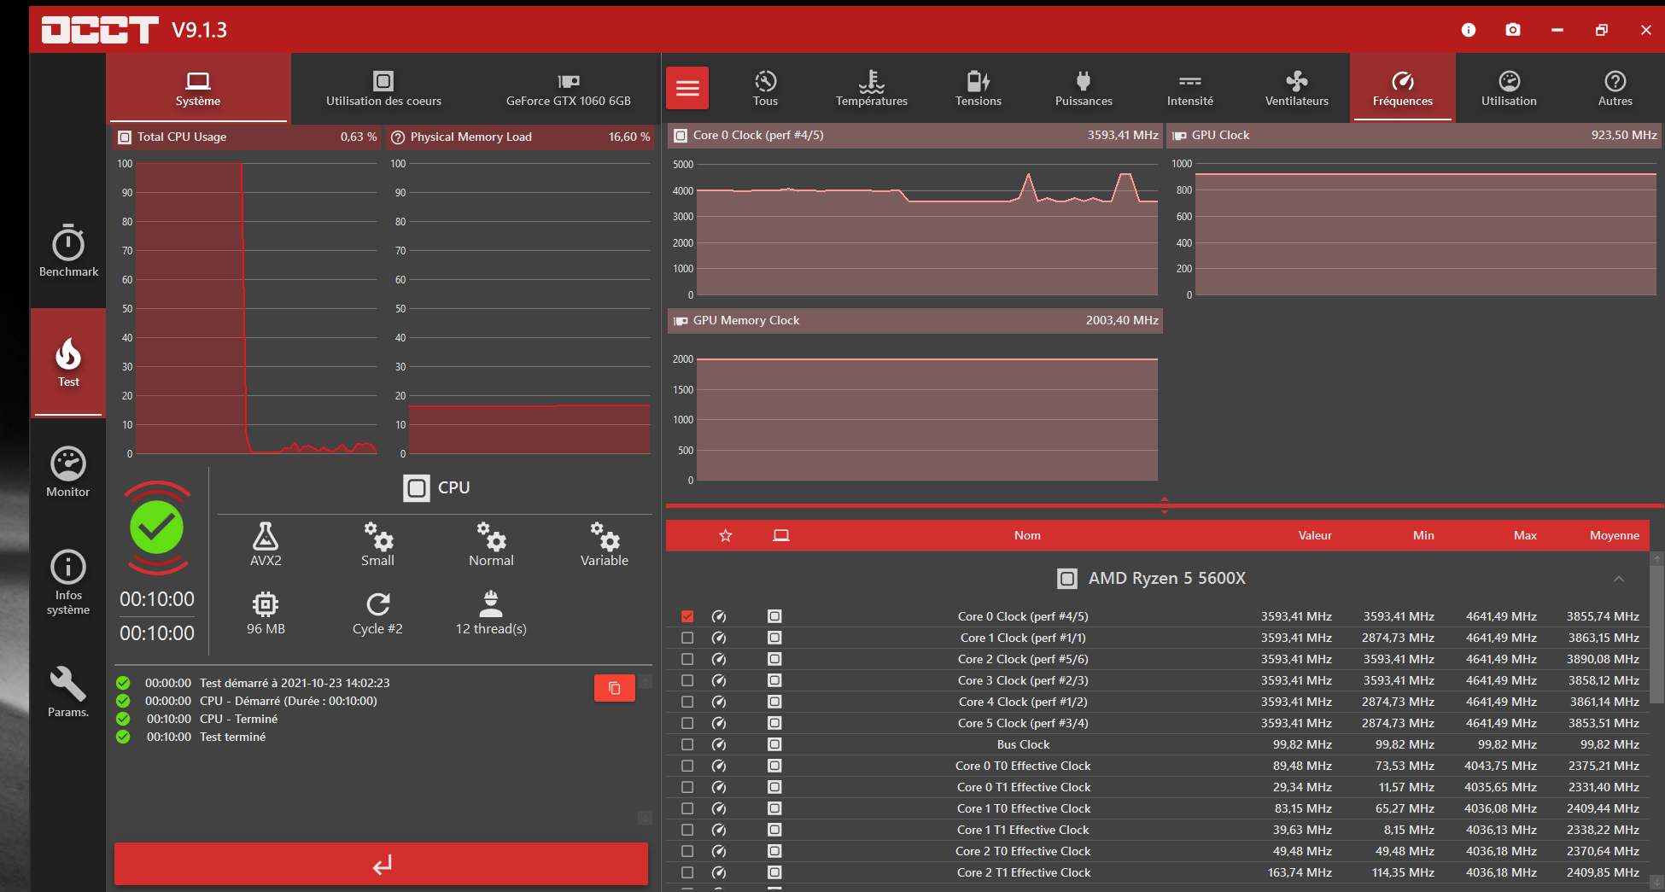Open the Autres sensor tab
1665x892 pixels.
pos(1615,88)
